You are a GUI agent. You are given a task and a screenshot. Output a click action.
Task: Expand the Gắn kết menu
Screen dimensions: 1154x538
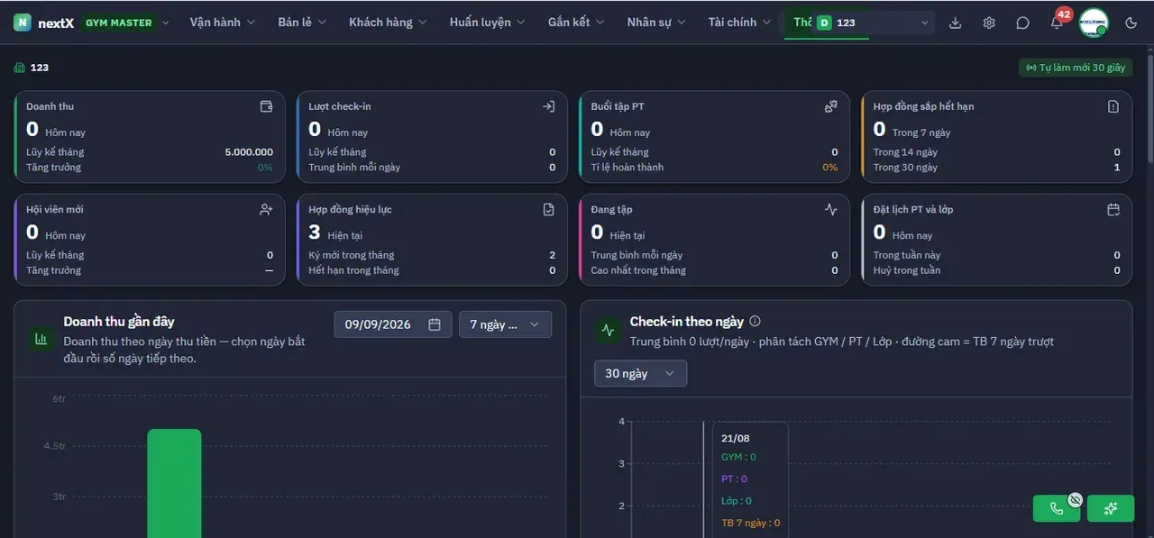click(x=576, y=23)
